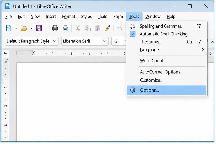Image resolution: width=216 pixels, height=144 pixels.
Task: Open the New document dropdown arrow
Action: [16, 28]
